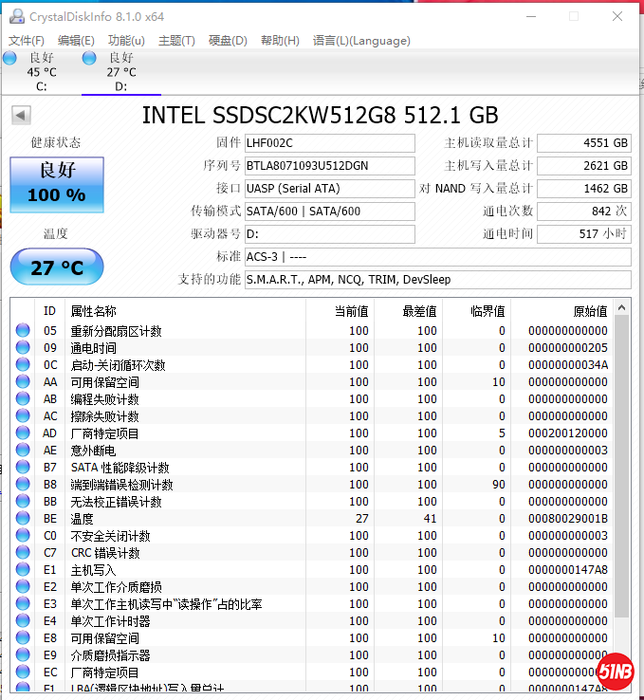Click the status icon for attribute 05
644x700 pixels.
tap(23, 330)
